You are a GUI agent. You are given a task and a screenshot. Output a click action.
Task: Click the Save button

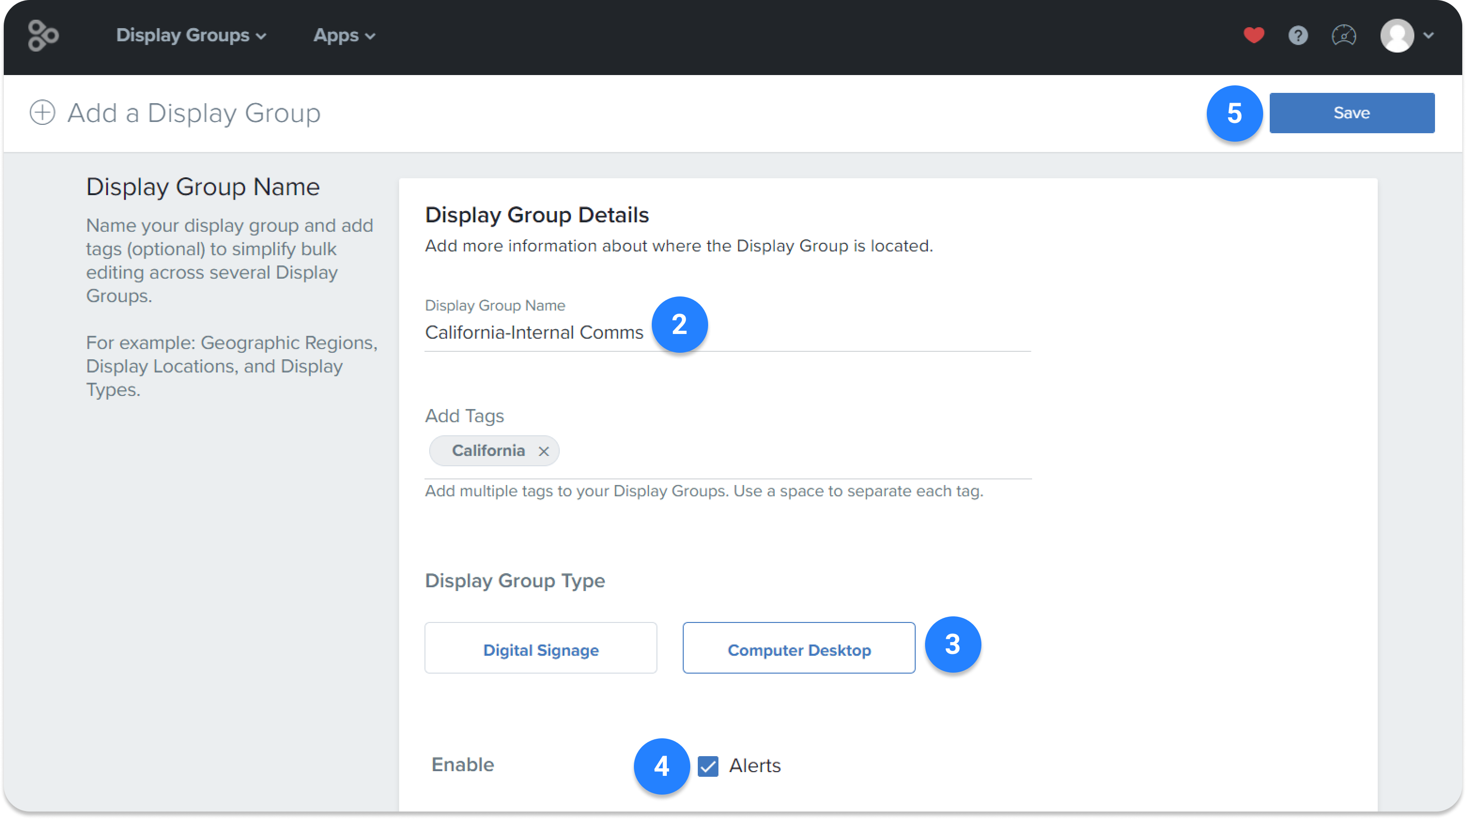point(1351,113)
